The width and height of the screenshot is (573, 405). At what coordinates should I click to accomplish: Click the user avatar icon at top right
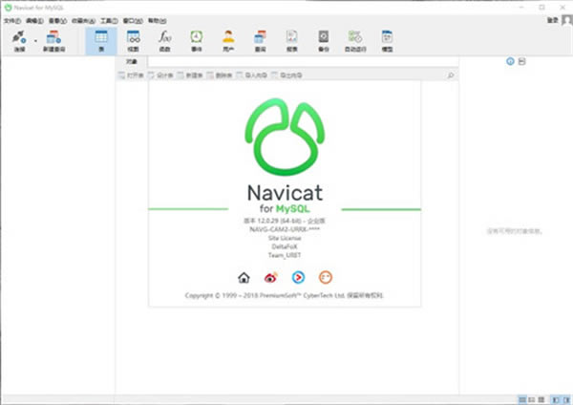[x=567, y=20]
